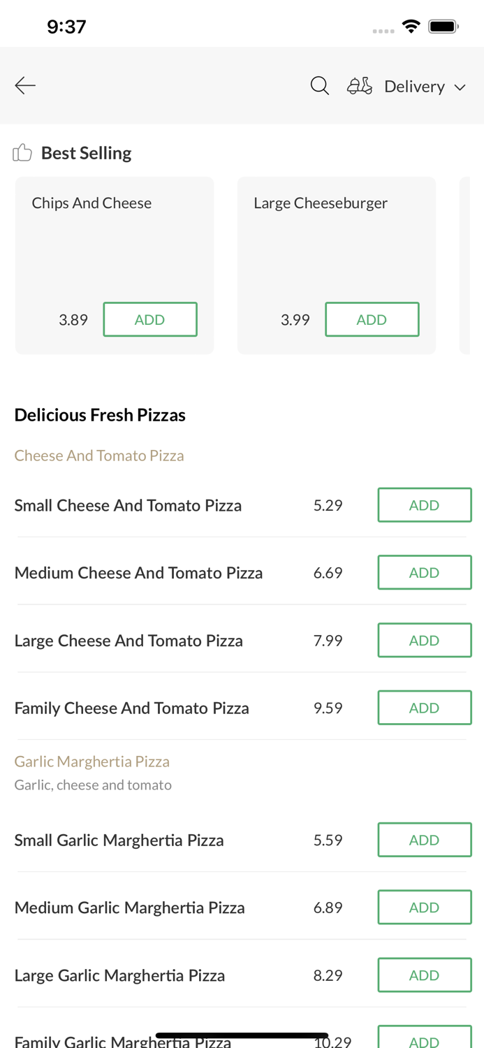Click the back arrow icon
This screenshot has height=1048, width=484.
tap(25, 85)
